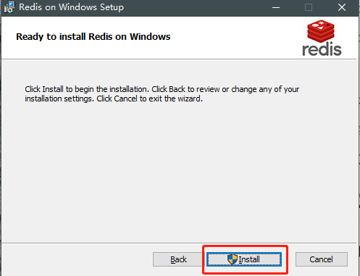
Task: Click the disabled maximize button in title bar
Action: (309, 7)
